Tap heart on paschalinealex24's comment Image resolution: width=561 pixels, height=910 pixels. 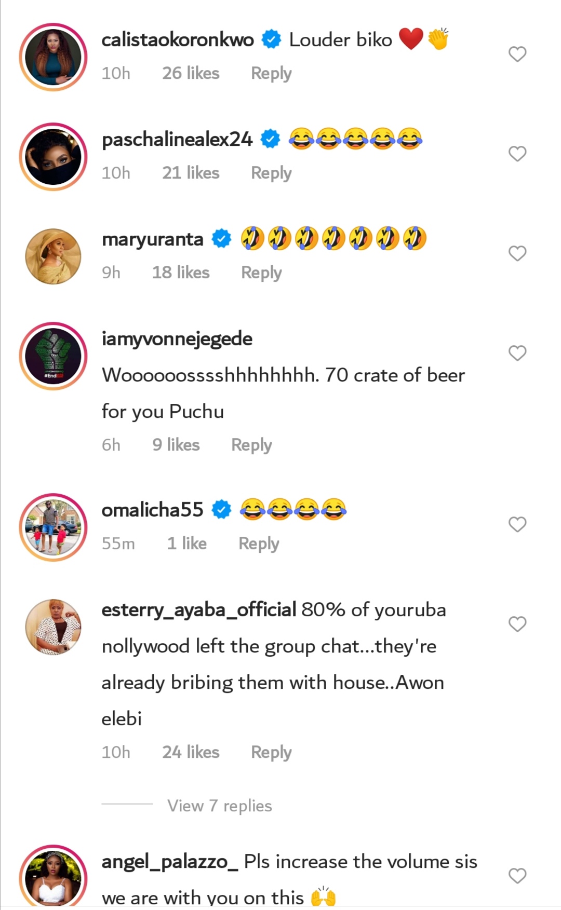(x=517, y=154)
